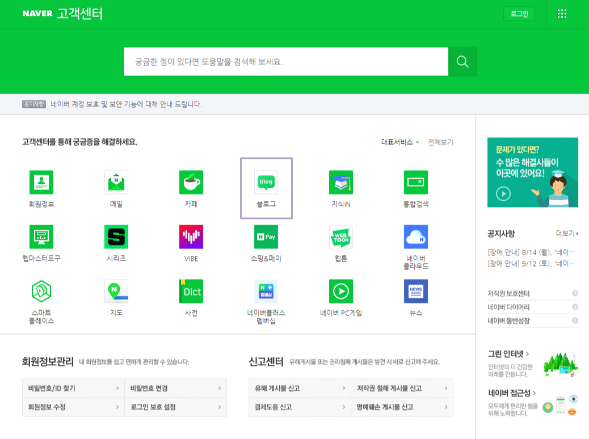This screenshot has height=439, width=589.
Task: Select the 통합검색 search service icon
Action: 416,182
